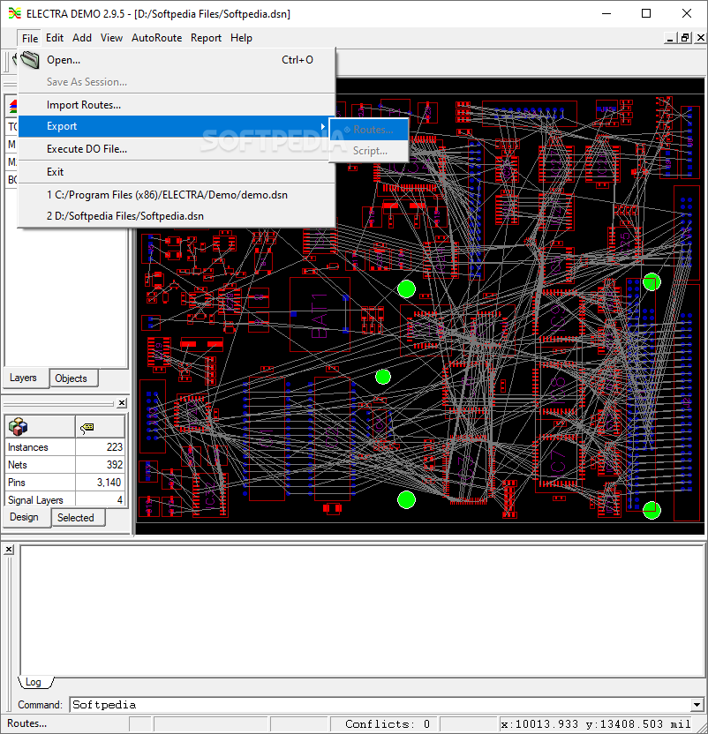
Task: Choose Script... in Export submenu
Action: coord(369,151)
